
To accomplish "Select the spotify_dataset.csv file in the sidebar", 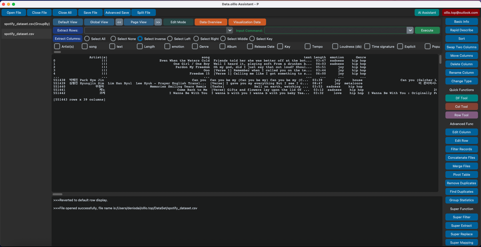I will pyautogui.click(x=19, y=34).
